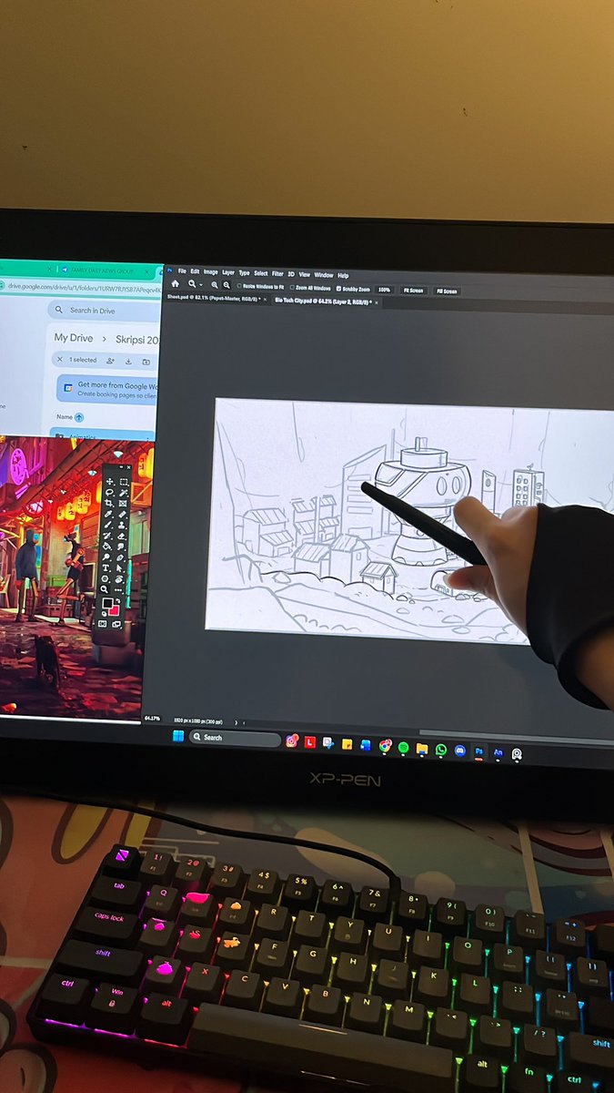Open the Filter menu

277,274
